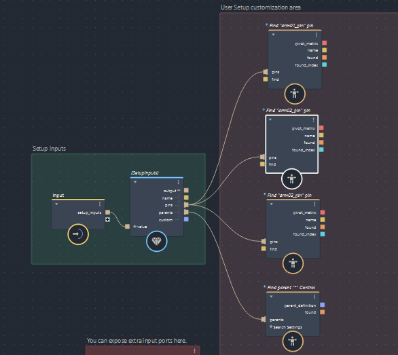
Task: Click red pivot_matrix output port on arm01_pin
Action: (325, 43)
